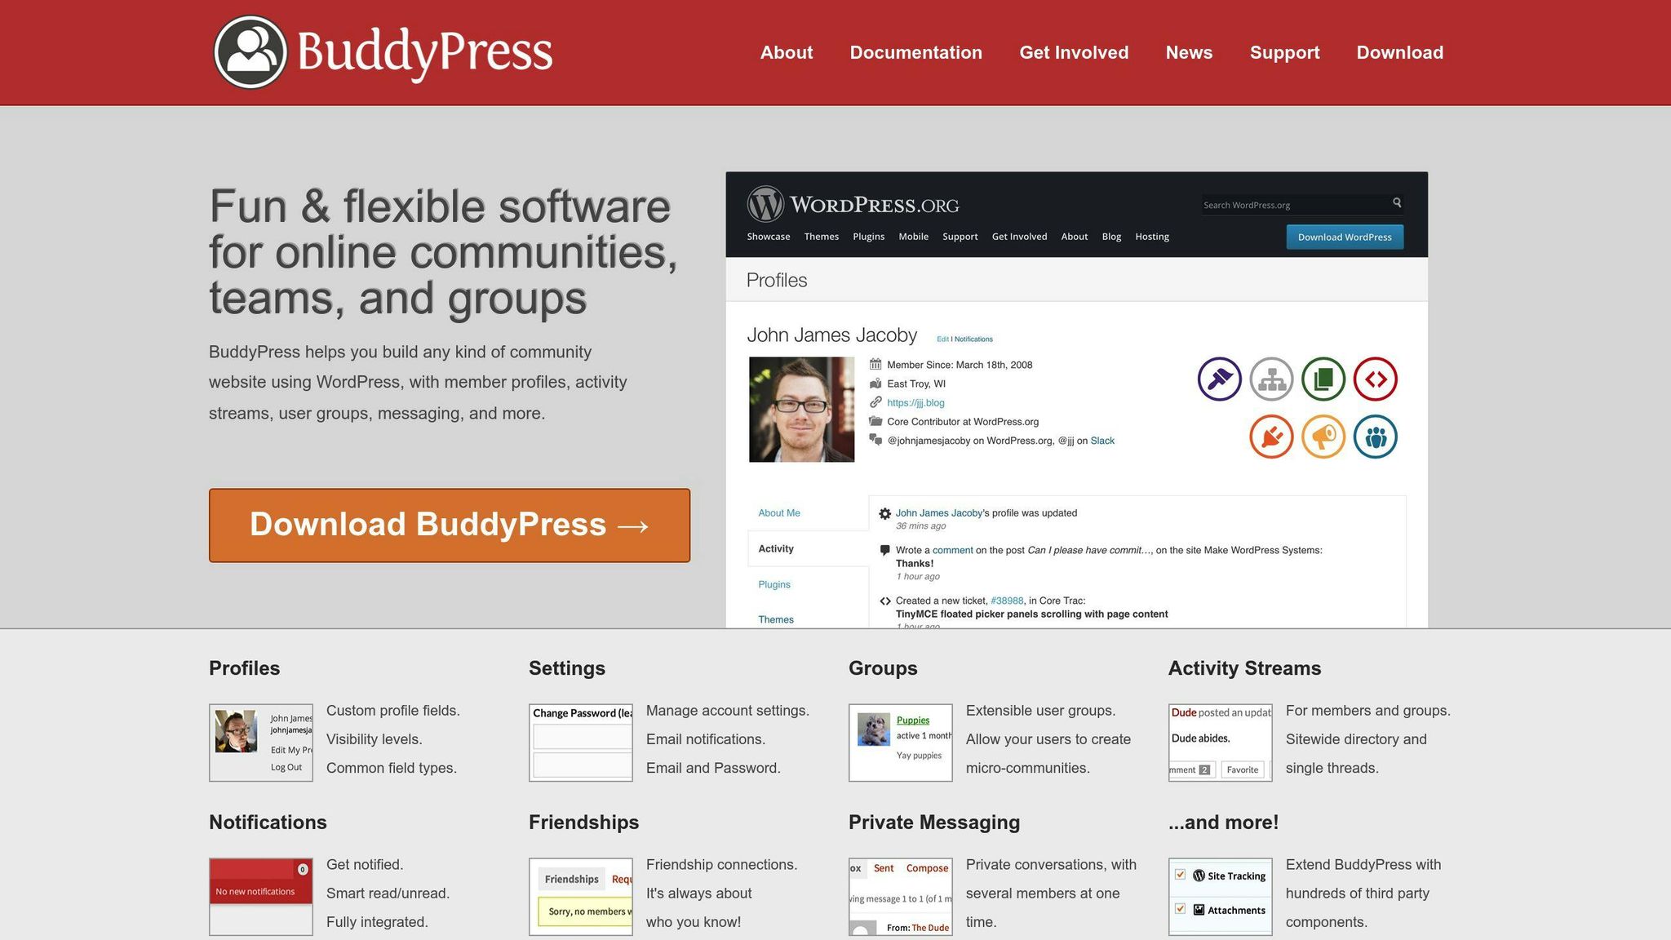This screenshot has height=940, width=1671.
Task: Click the Private Messaging thumbnail
Action: click(x=901, y=896)
